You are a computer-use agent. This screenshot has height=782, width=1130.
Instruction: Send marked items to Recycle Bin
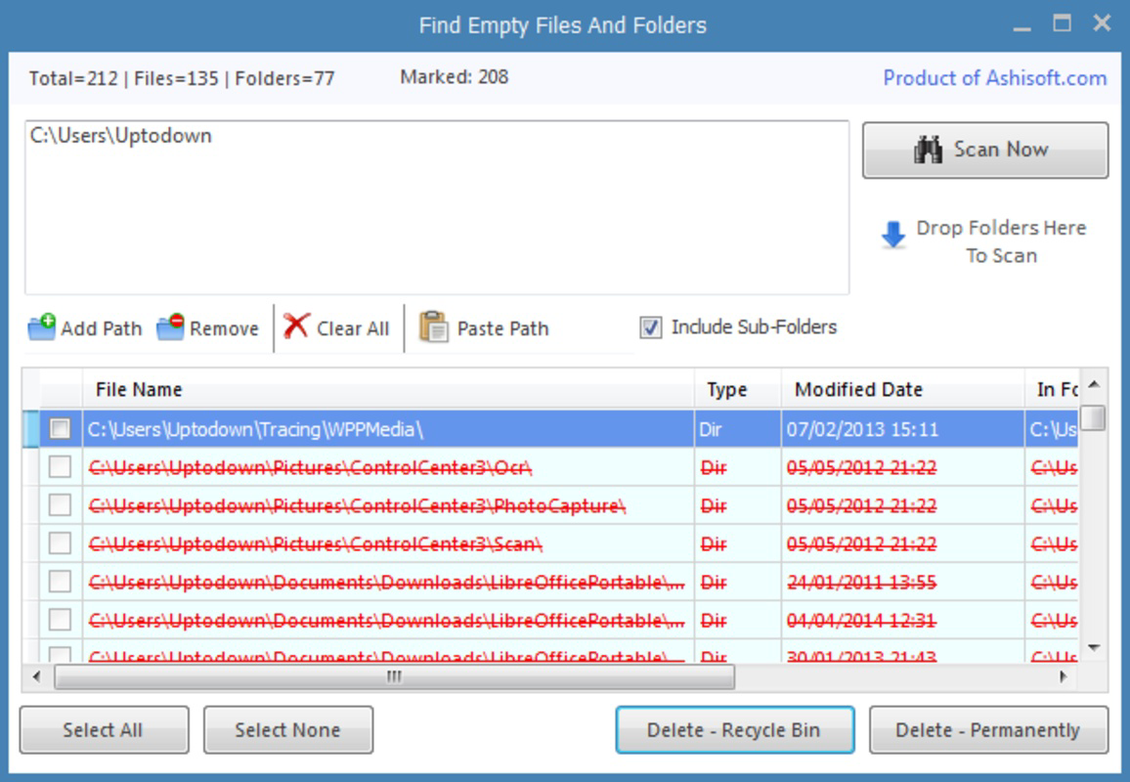736,729
